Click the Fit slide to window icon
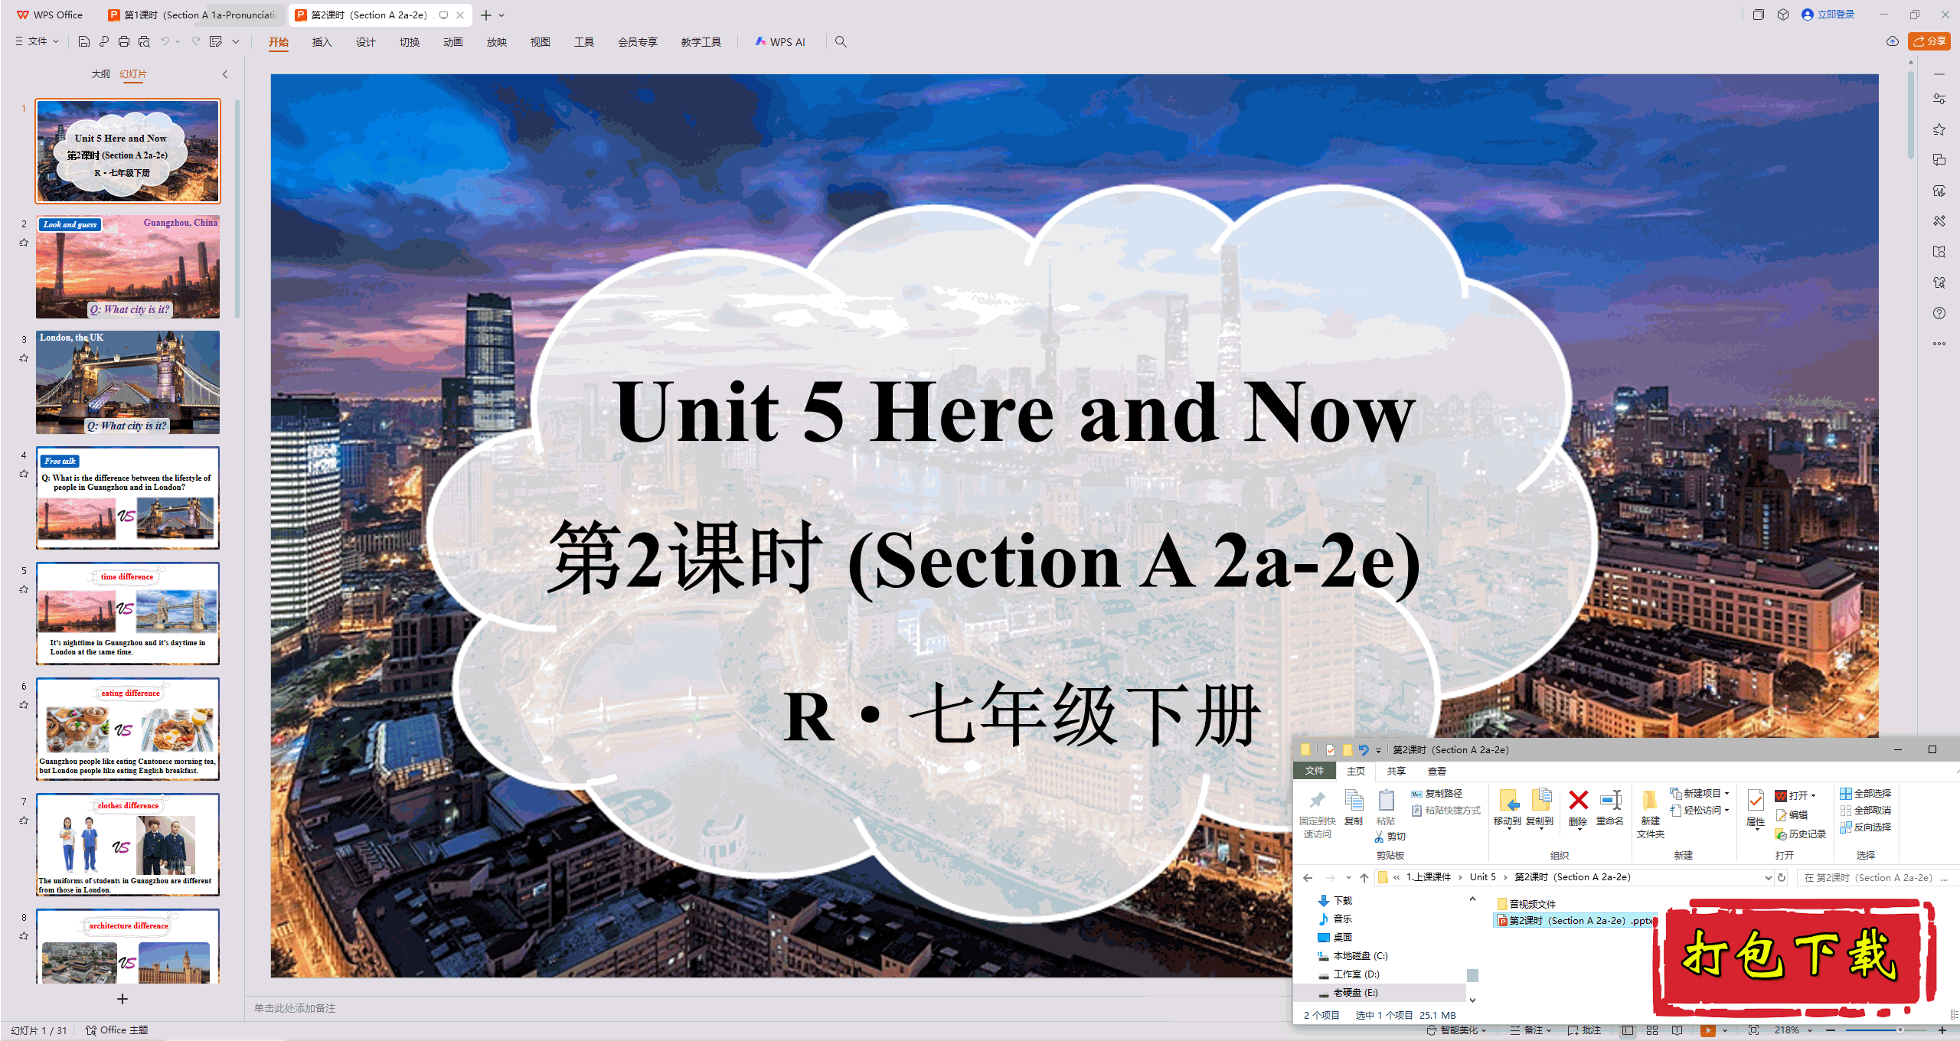This screenshot has height=1041, width=1960. tap(1753, 1030)
